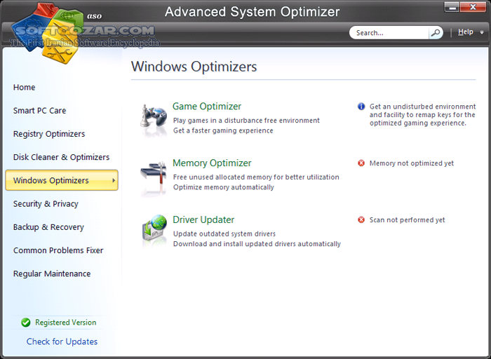Viewport: 491px width, 359px height.
Task: Open Regular Maintenance section
Action: (x=52, y=273)
